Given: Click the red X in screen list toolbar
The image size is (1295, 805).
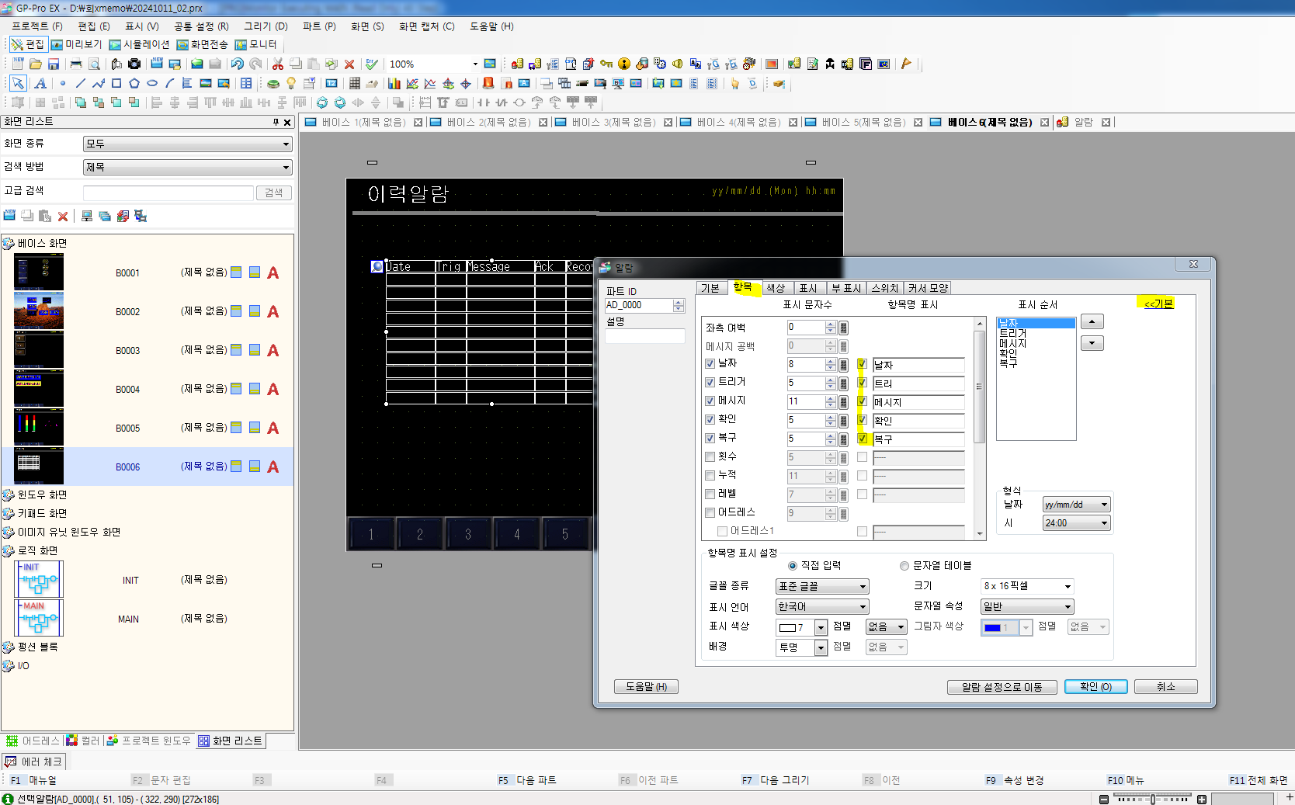Looking at the screenshot, I should 63,216.
